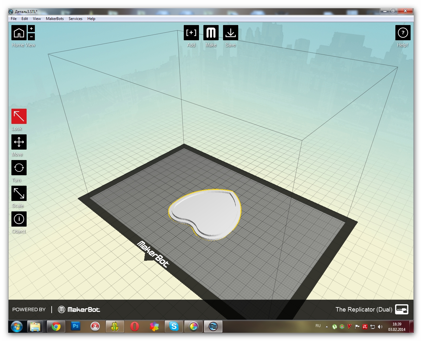Select the heart-shaped model on the build plate
Viewport: 422px width, 341px height.
[205, 215]
